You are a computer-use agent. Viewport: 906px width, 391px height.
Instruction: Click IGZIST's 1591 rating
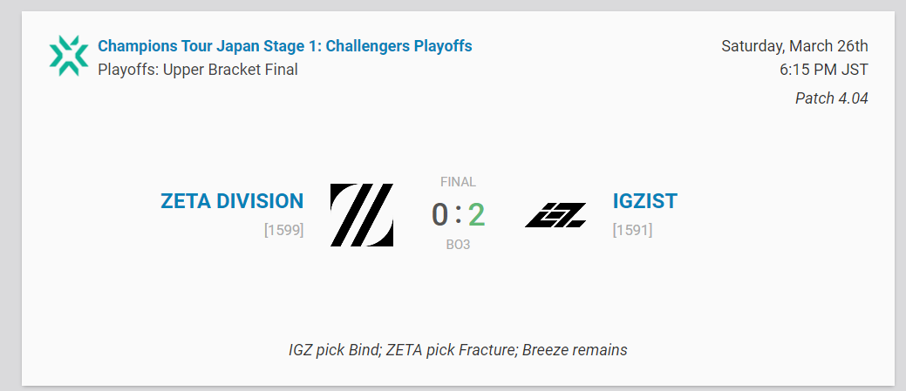(x=632, y=231)
